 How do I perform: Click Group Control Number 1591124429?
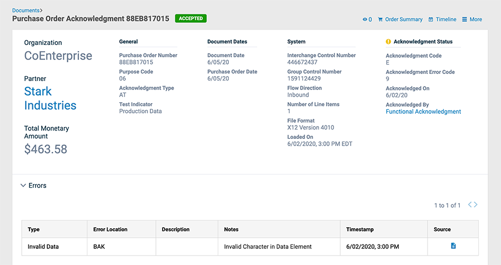pos(304,78)
